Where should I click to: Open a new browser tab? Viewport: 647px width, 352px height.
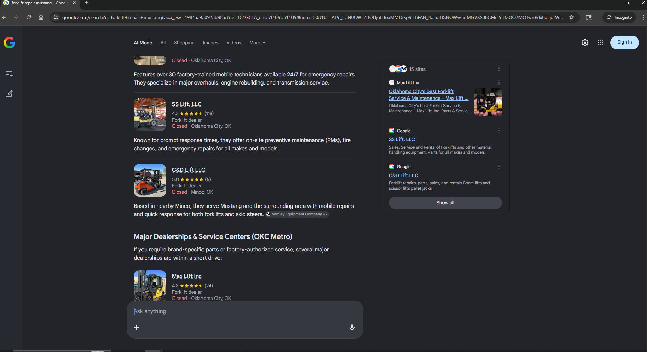click(87, 3)
